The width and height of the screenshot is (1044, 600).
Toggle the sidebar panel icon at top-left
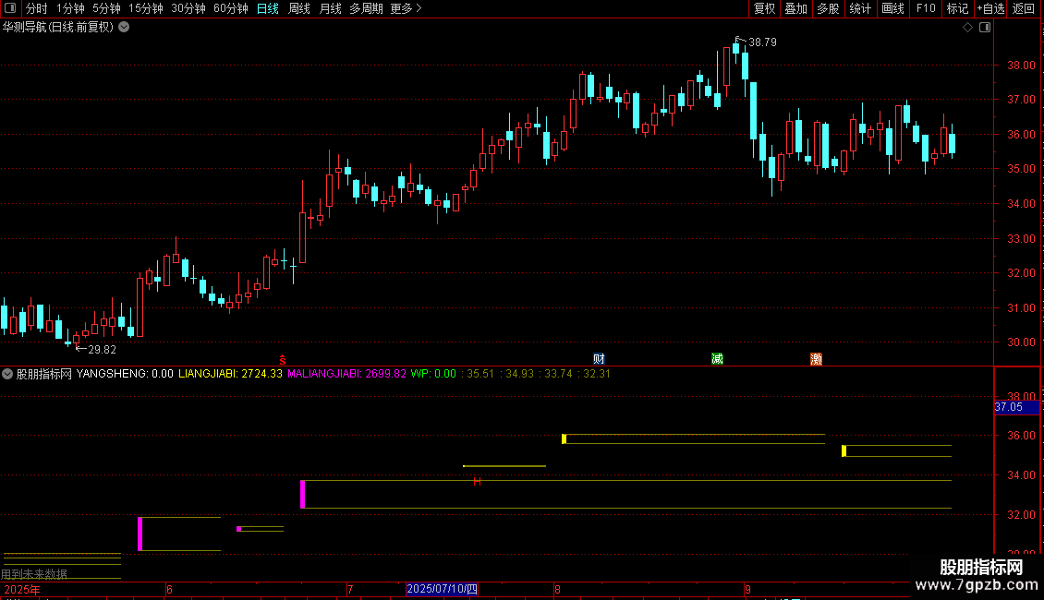10,8
